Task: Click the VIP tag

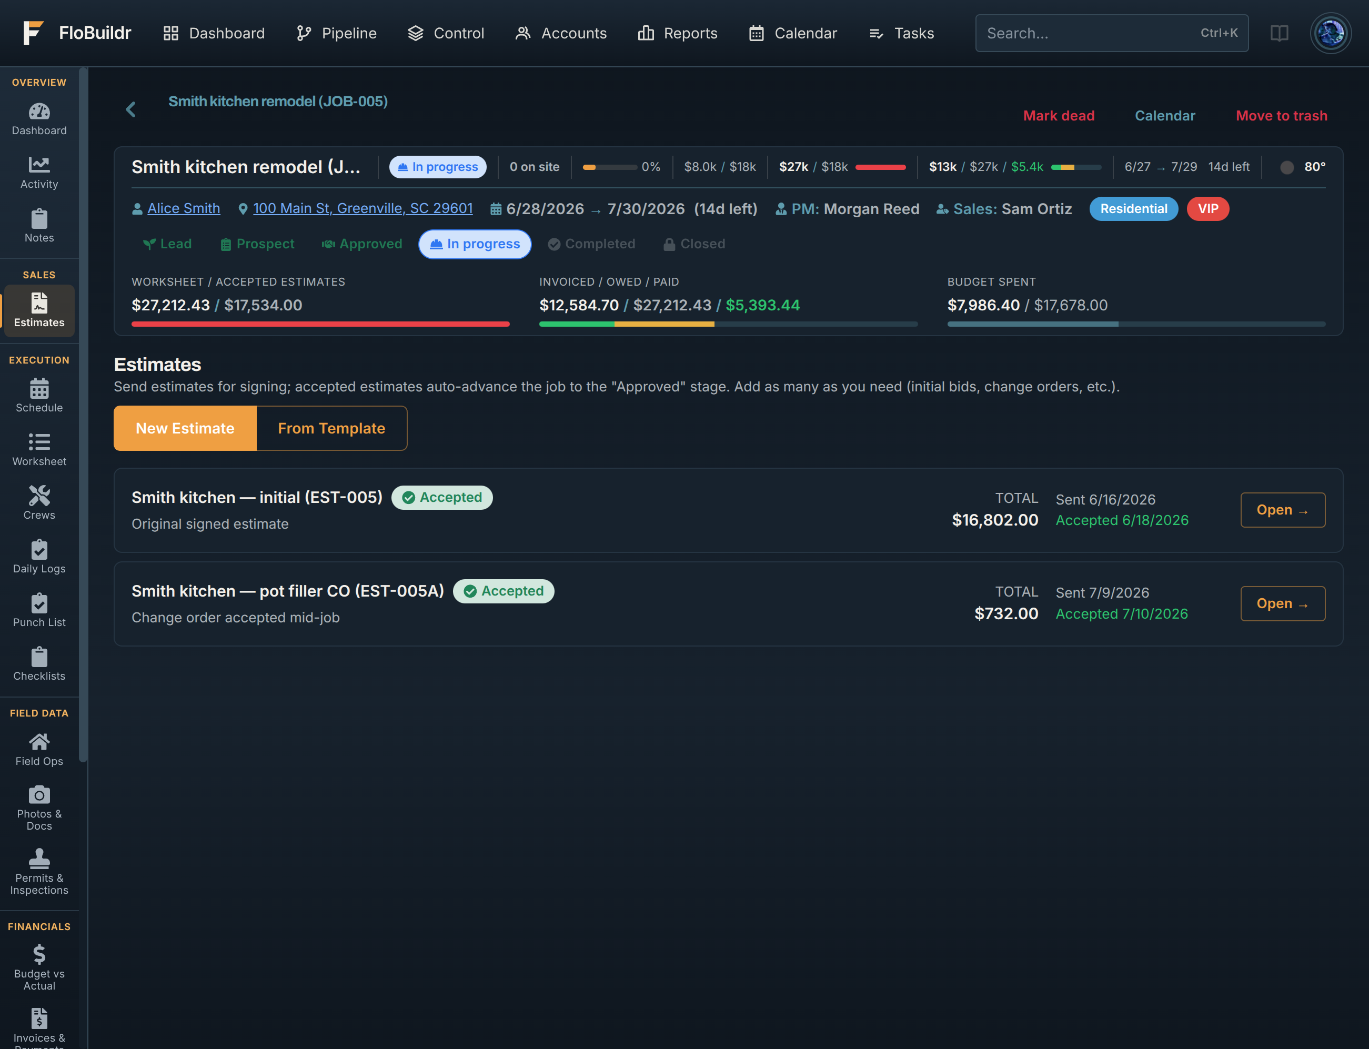Action: click(1208, 208)
